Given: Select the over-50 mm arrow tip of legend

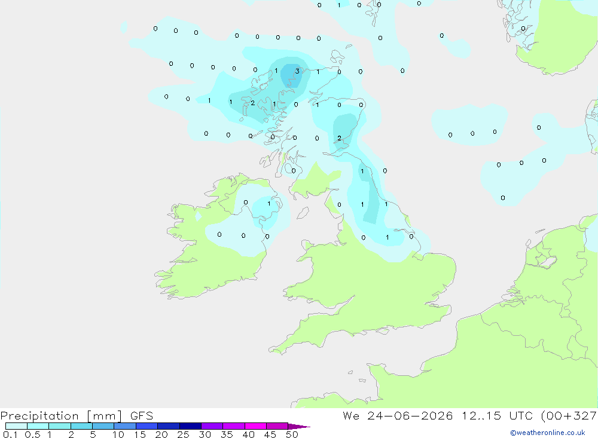Looking at the screenshot, I should (x=299, y=427).
